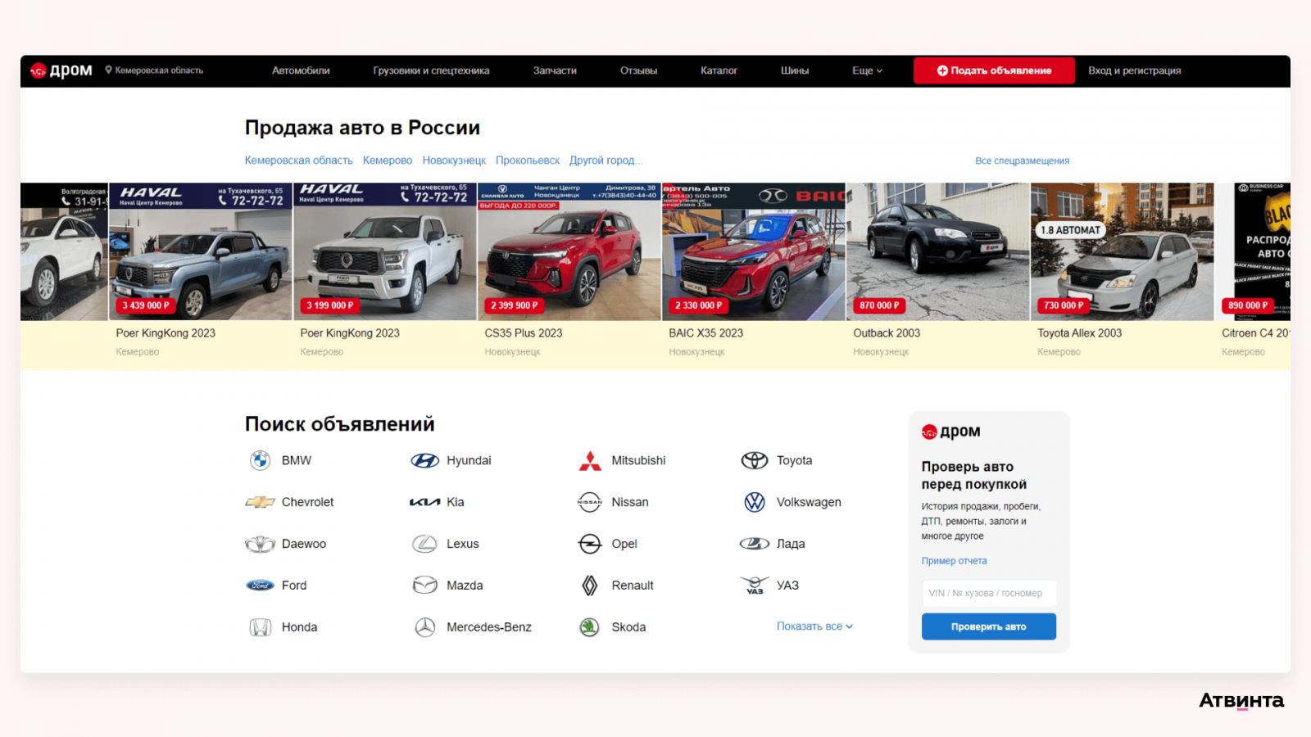Screen dimensions: 1311x737
Task: Open the Каталог menu item
Action: [719, 70]
